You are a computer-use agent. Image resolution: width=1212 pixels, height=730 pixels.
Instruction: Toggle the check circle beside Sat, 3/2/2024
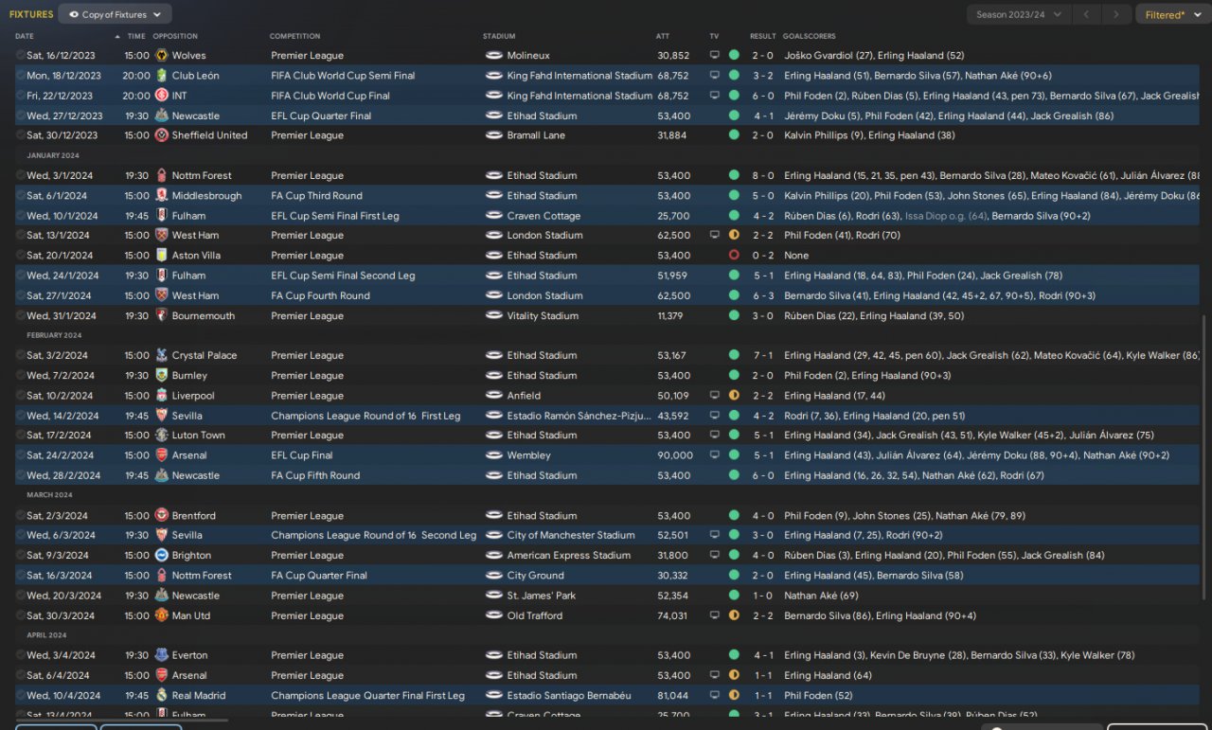21,356
